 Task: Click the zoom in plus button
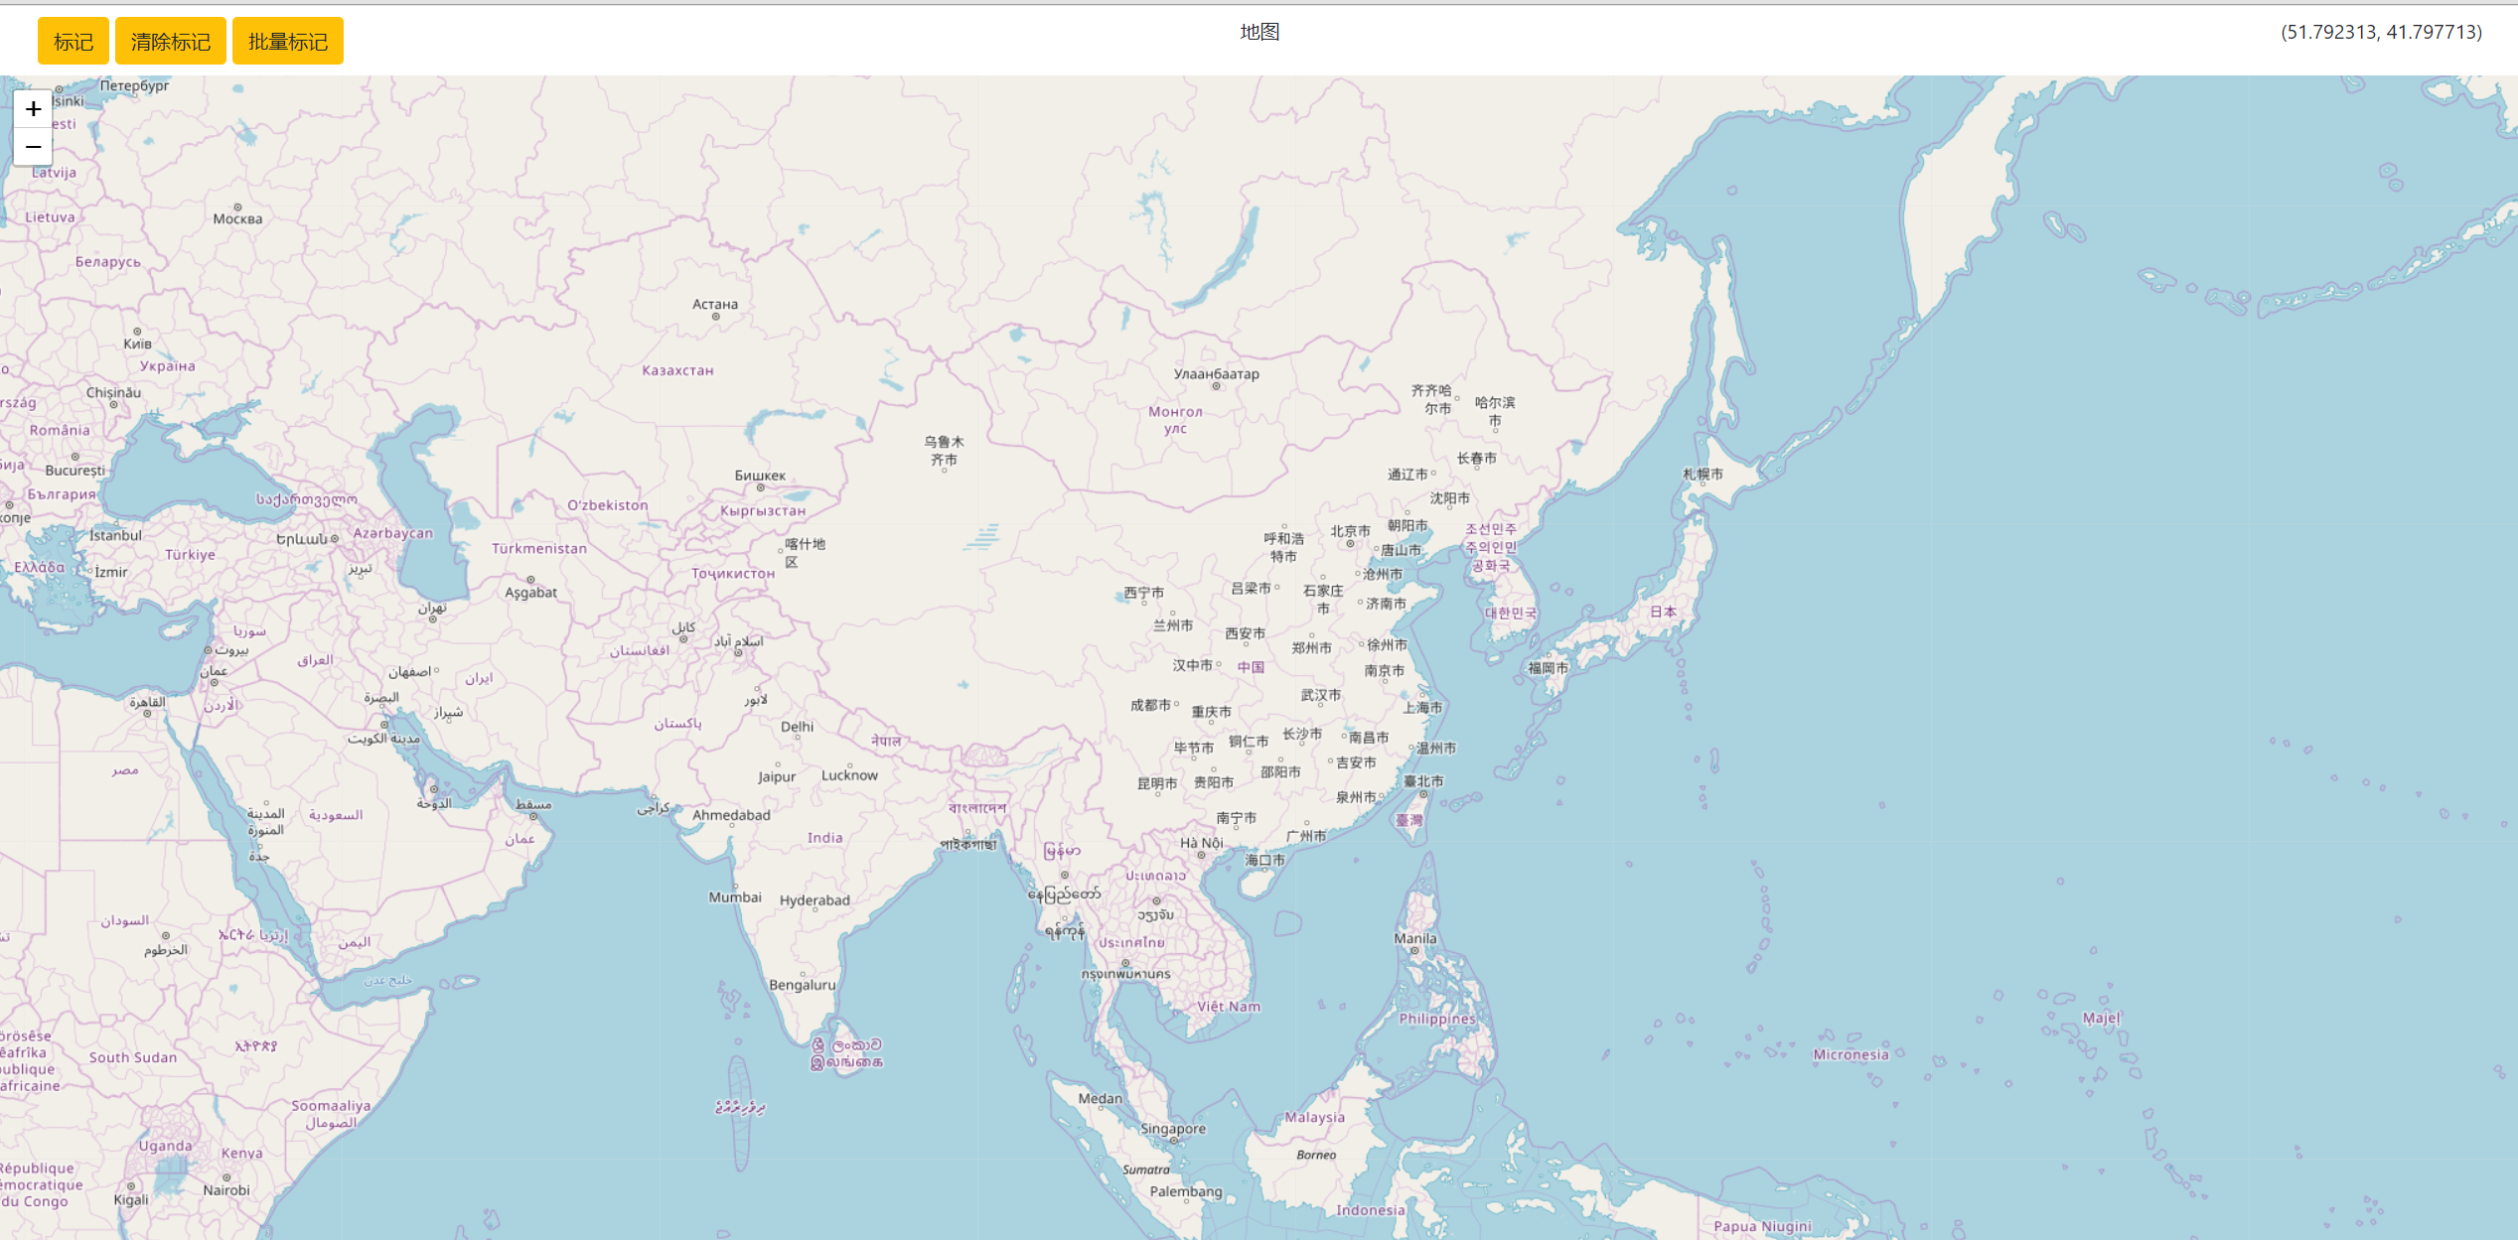tap(33, 109)
